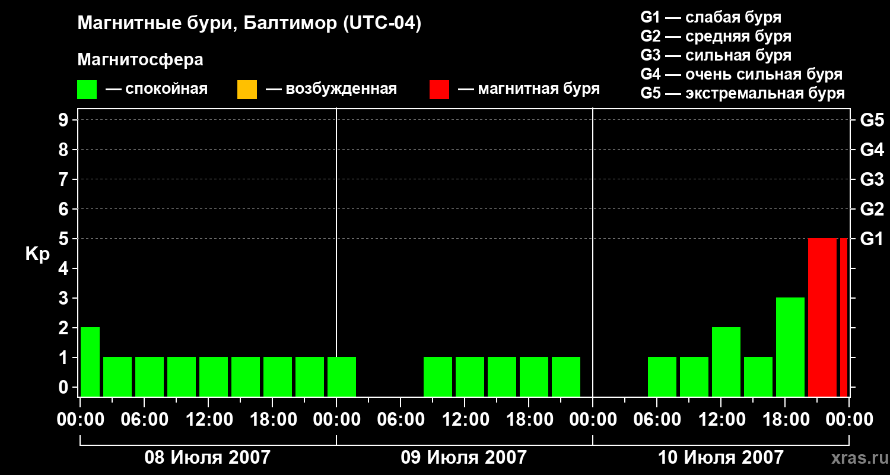Click the '08 Июля 2007' date label
890x475 pixels.
[208, 457]
